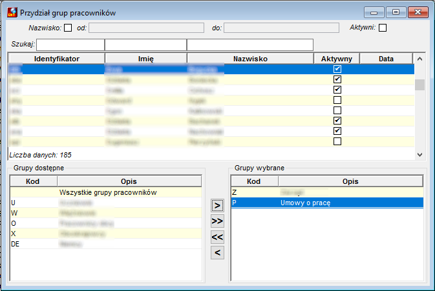435x291 pixels.
Task: Click Kod header in Grupy wybrane
Action: 254,181
